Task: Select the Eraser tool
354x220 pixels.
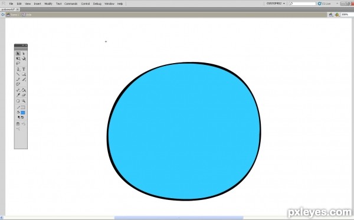Action: (x=24, y=95)
